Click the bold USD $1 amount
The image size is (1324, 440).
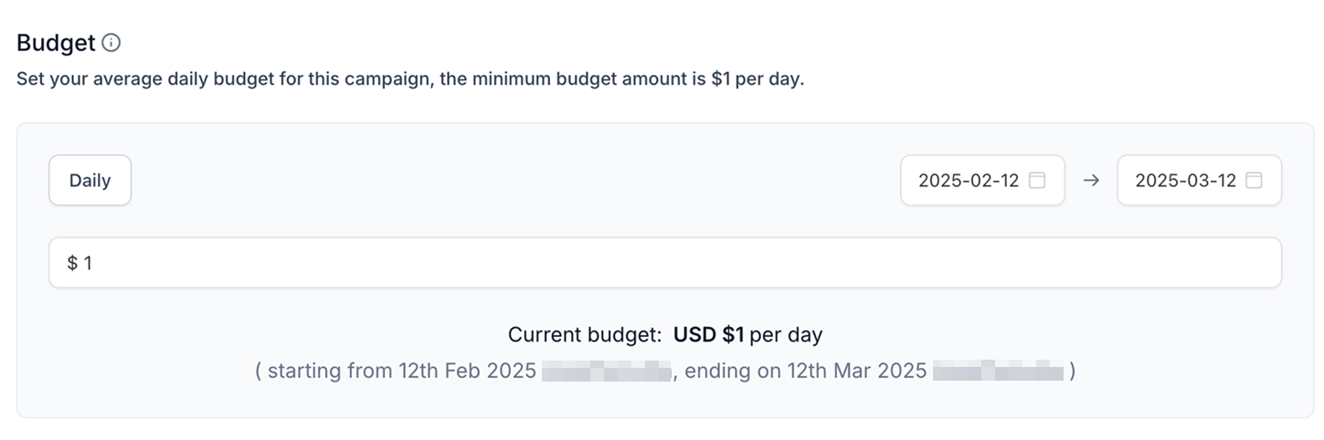pos(709,335)
